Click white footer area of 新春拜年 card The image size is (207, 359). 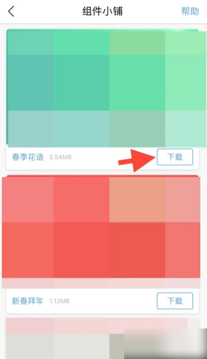(102, 301)
